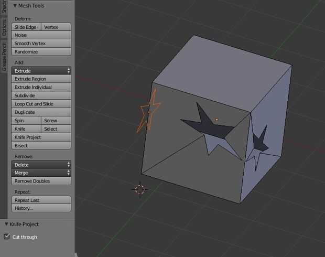325x257 pixels.
Task: Click the Bisect button
Action: pyautogui.click(x=41, y=145)
